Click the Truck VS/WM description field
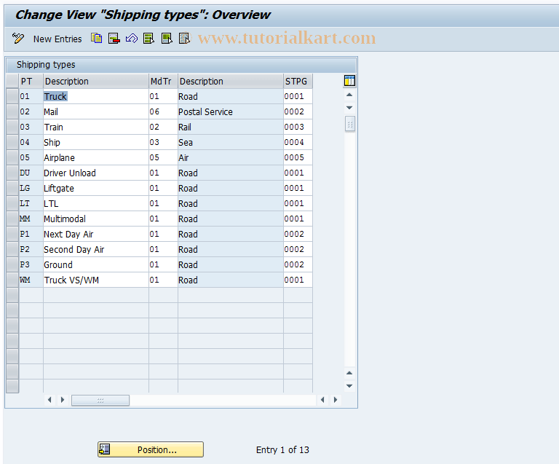The width and height of the screenshot is (559, 464). tap(96, 280)
